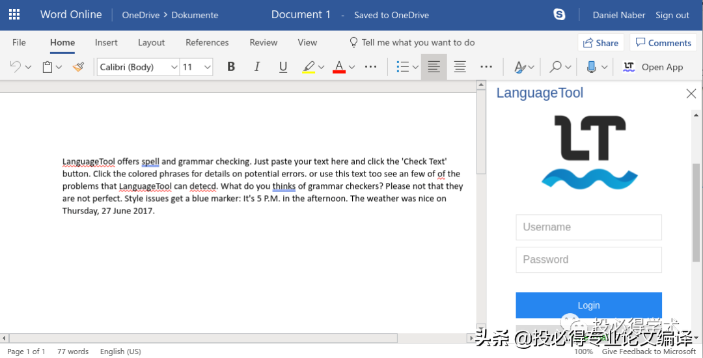
Task: Switch to the Home tab
Action: click(x=62, y=42)
